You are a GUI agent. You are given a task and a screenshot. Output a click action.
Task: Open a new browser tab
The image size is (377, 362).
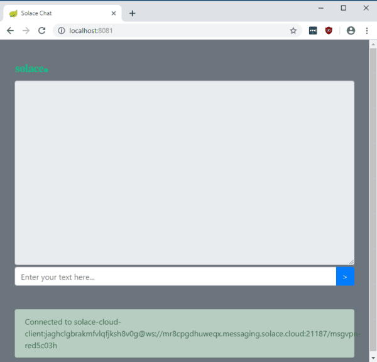132,13
